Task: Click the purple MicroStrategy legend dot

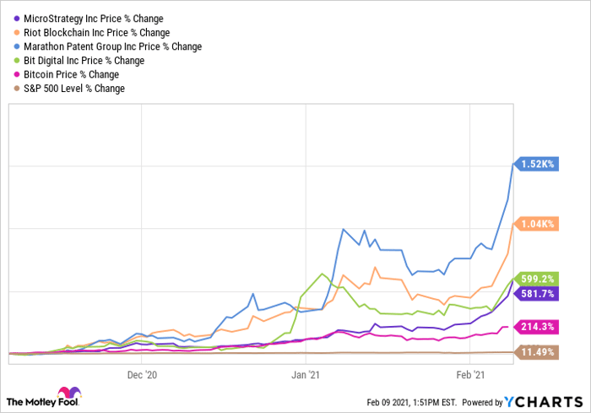Action: [19, 18]
